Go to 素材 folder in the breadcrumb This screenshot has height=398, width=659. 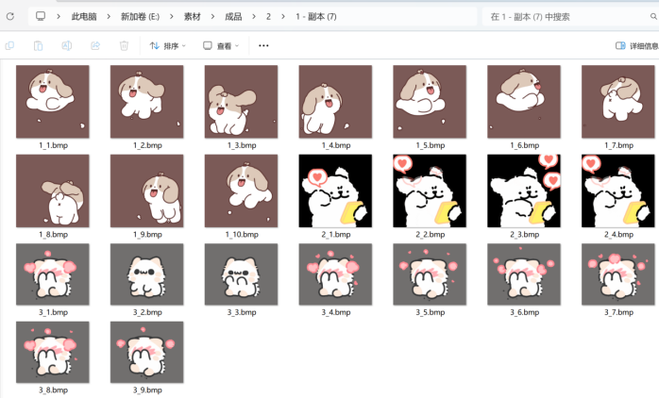point(192,16)
